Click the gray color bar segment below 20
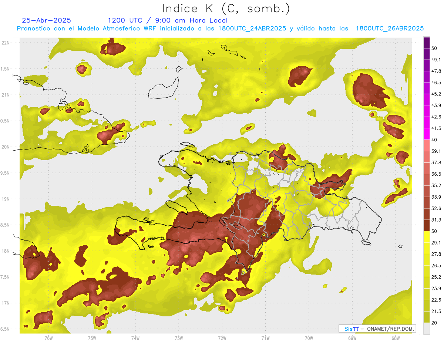Image resolution: width=444 pixels, height=343 pixels. 427,329
